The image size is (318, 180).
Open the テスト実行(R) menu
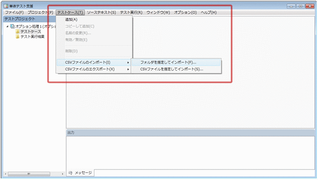[x=131, y=12]
